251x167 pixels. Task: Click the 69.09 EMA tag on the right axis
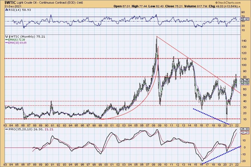click(245, 84)
